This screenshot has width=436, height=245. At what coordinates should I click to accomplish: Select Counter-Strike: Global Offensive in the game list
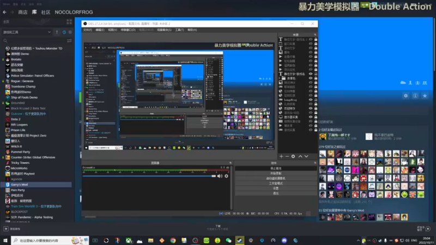point(33,157)
